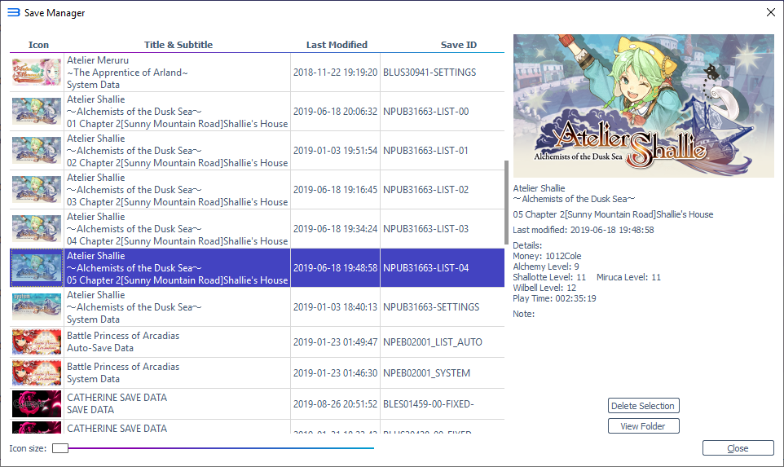Viewport: 784px width, 467px height.
Task: Click date 2019-08-26 20:51:52
Action: coord(335,404)
